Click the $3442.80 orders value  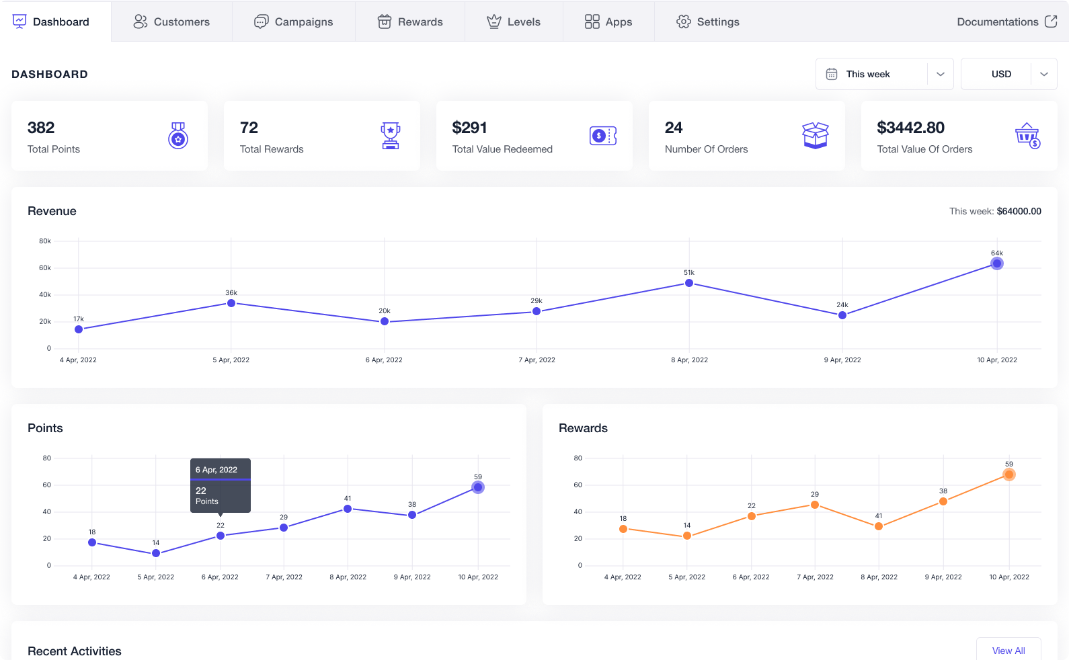(911, 128)
